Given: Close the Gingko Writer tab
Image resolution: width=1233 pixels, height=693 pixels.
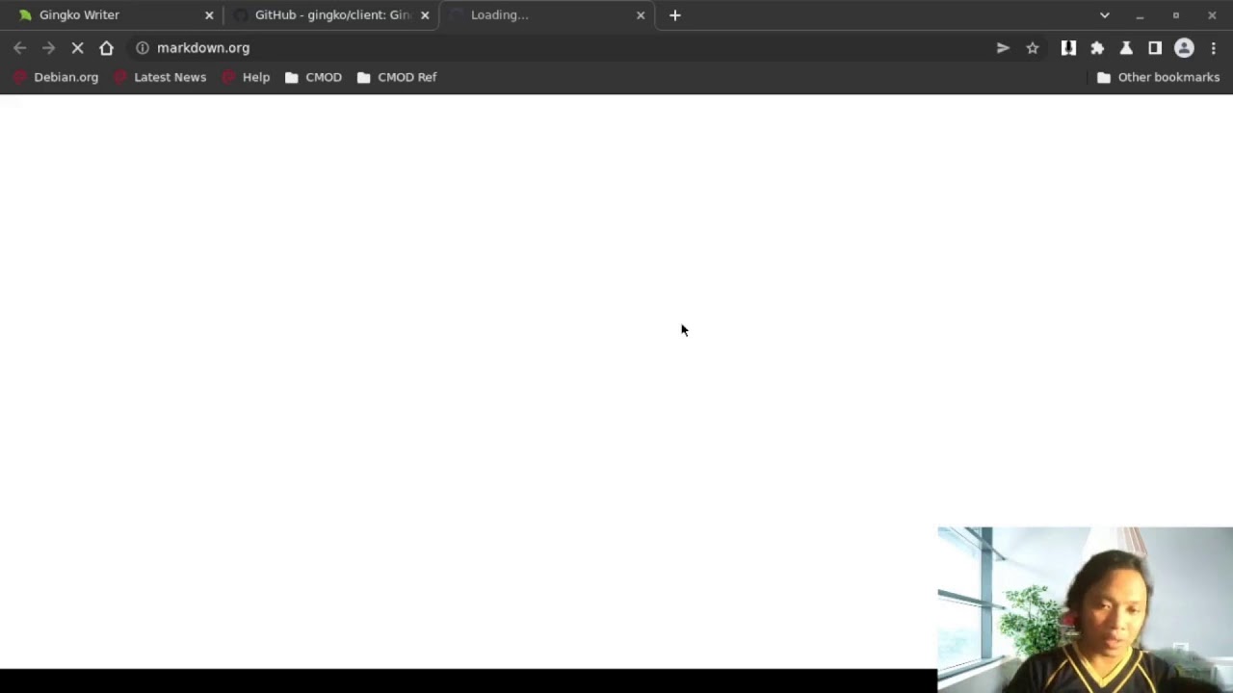Looking at the screenshot, I should click(x=209, y=15).
